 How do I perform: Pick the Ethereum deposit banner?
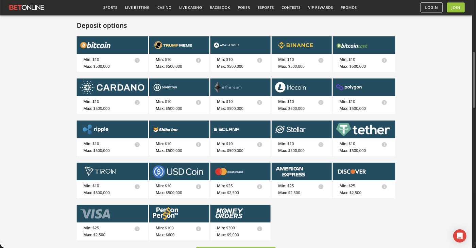240,87
